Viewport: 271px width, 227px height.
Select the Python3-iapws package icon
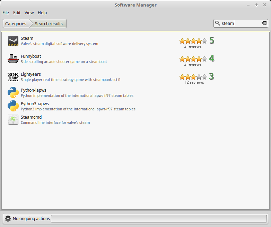tap(13, 106)
